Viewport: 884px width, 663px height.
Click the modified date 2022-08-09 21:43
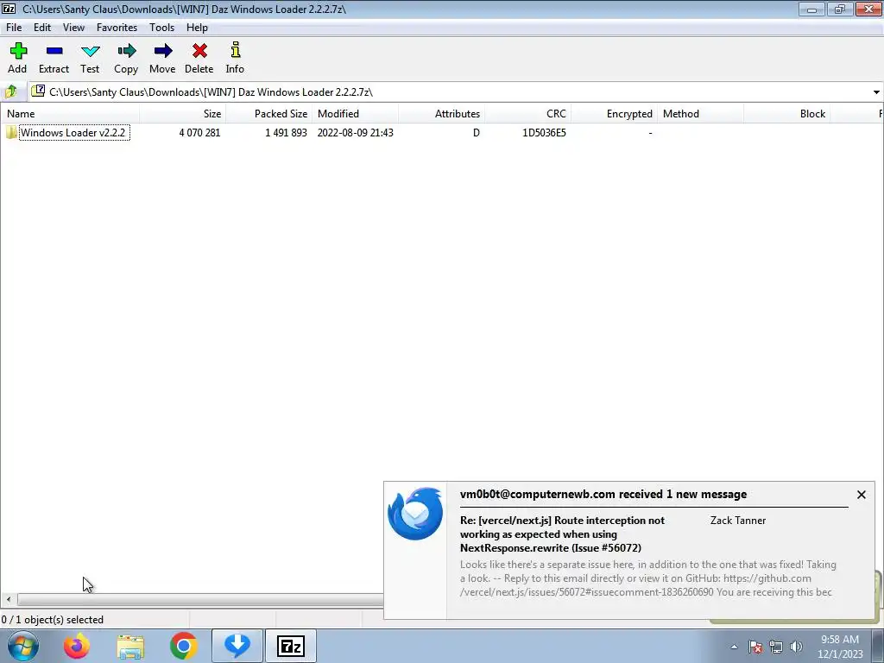355,132
